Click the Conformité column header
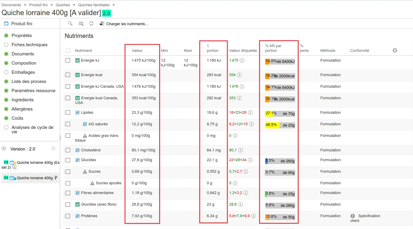 point(360,51)
